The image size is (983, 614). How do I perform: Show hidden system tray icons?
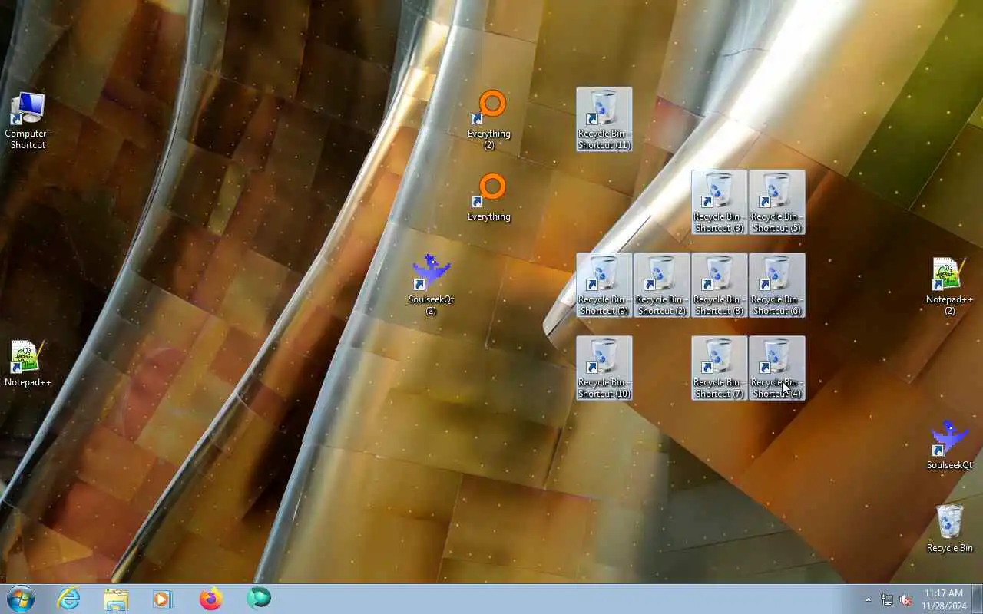(869, 599)
